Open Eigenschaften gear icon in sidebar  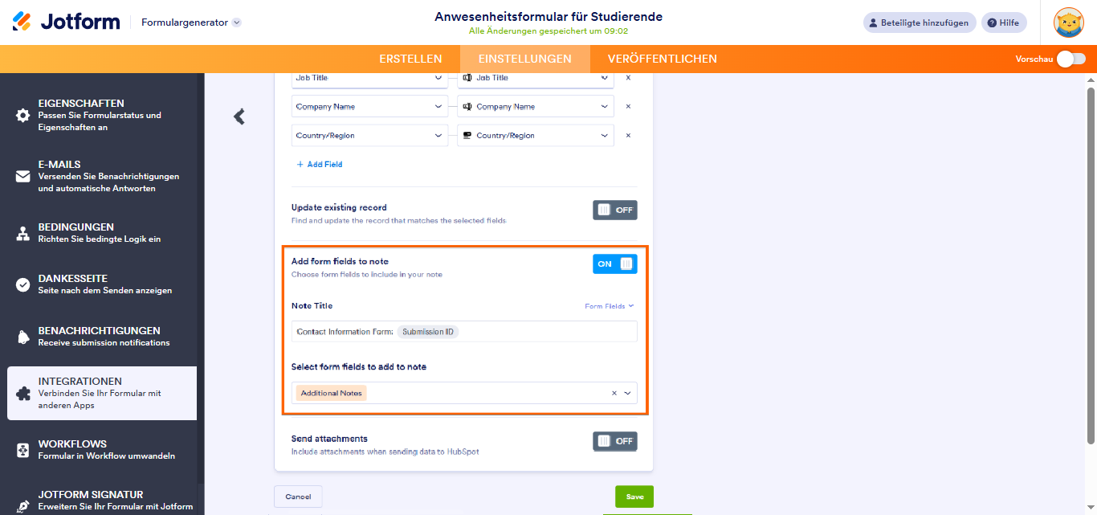point(23,116)
